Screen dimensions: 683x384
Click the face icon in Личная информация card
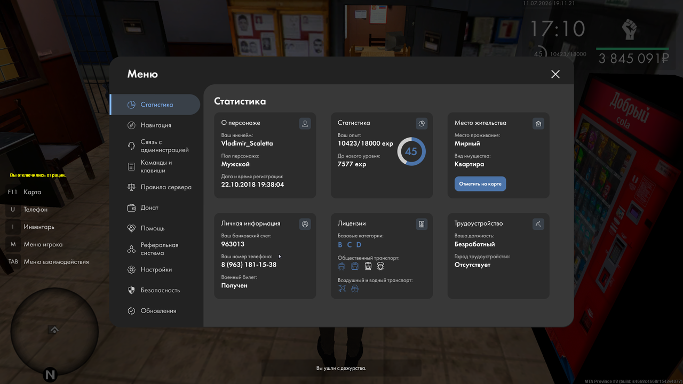coord(305,225)
